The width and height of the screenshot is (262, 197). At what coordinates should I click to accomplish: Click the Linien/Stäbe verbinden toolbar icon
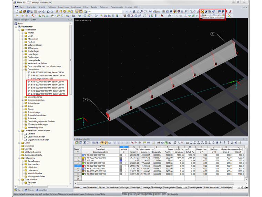pos(202,12)
